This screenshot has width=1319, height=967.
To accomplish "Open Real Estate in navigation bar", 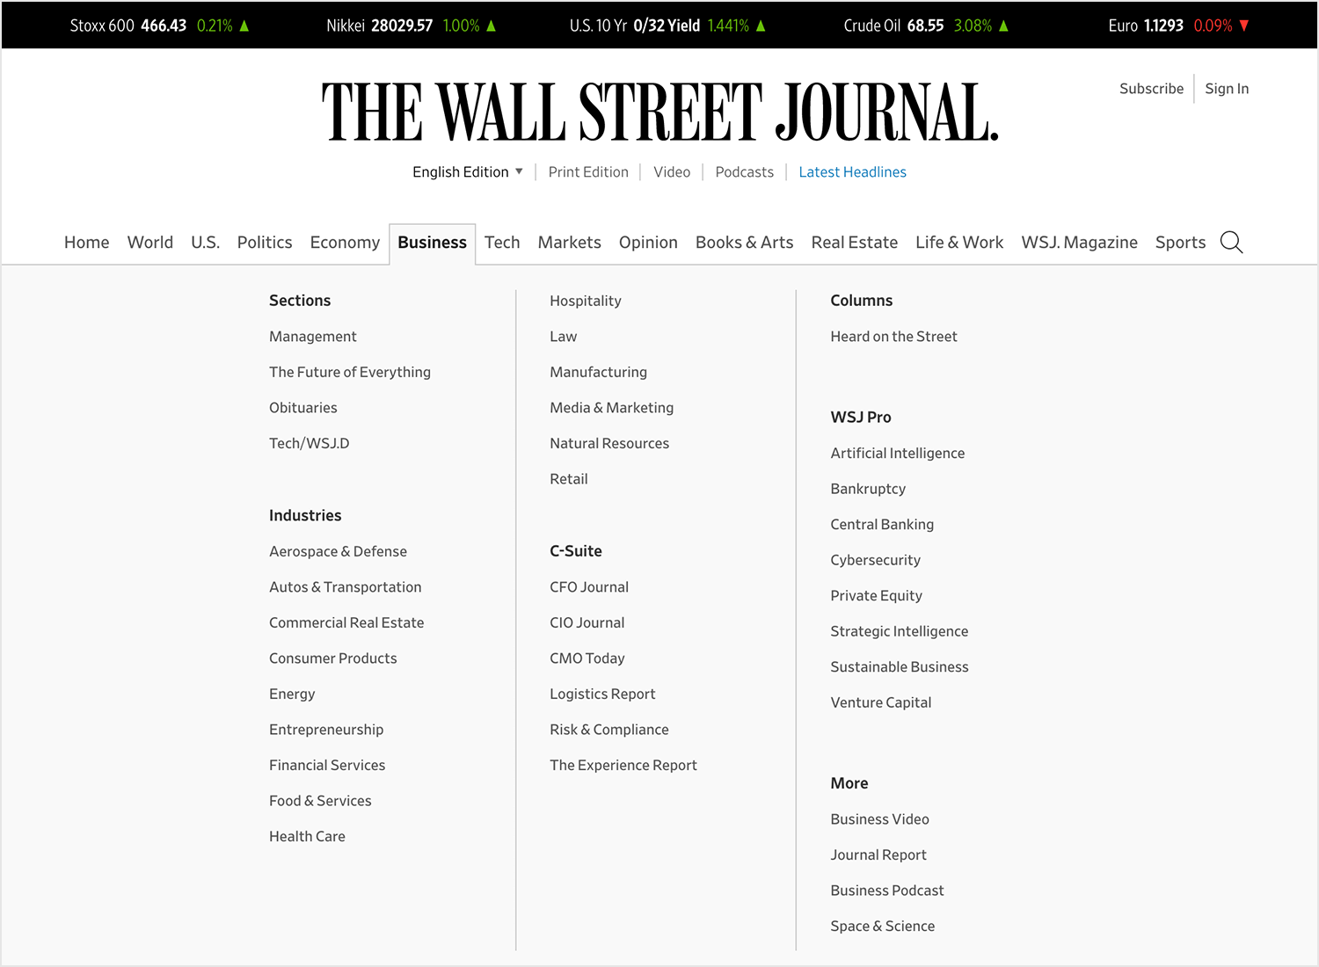I will point(855,243).
